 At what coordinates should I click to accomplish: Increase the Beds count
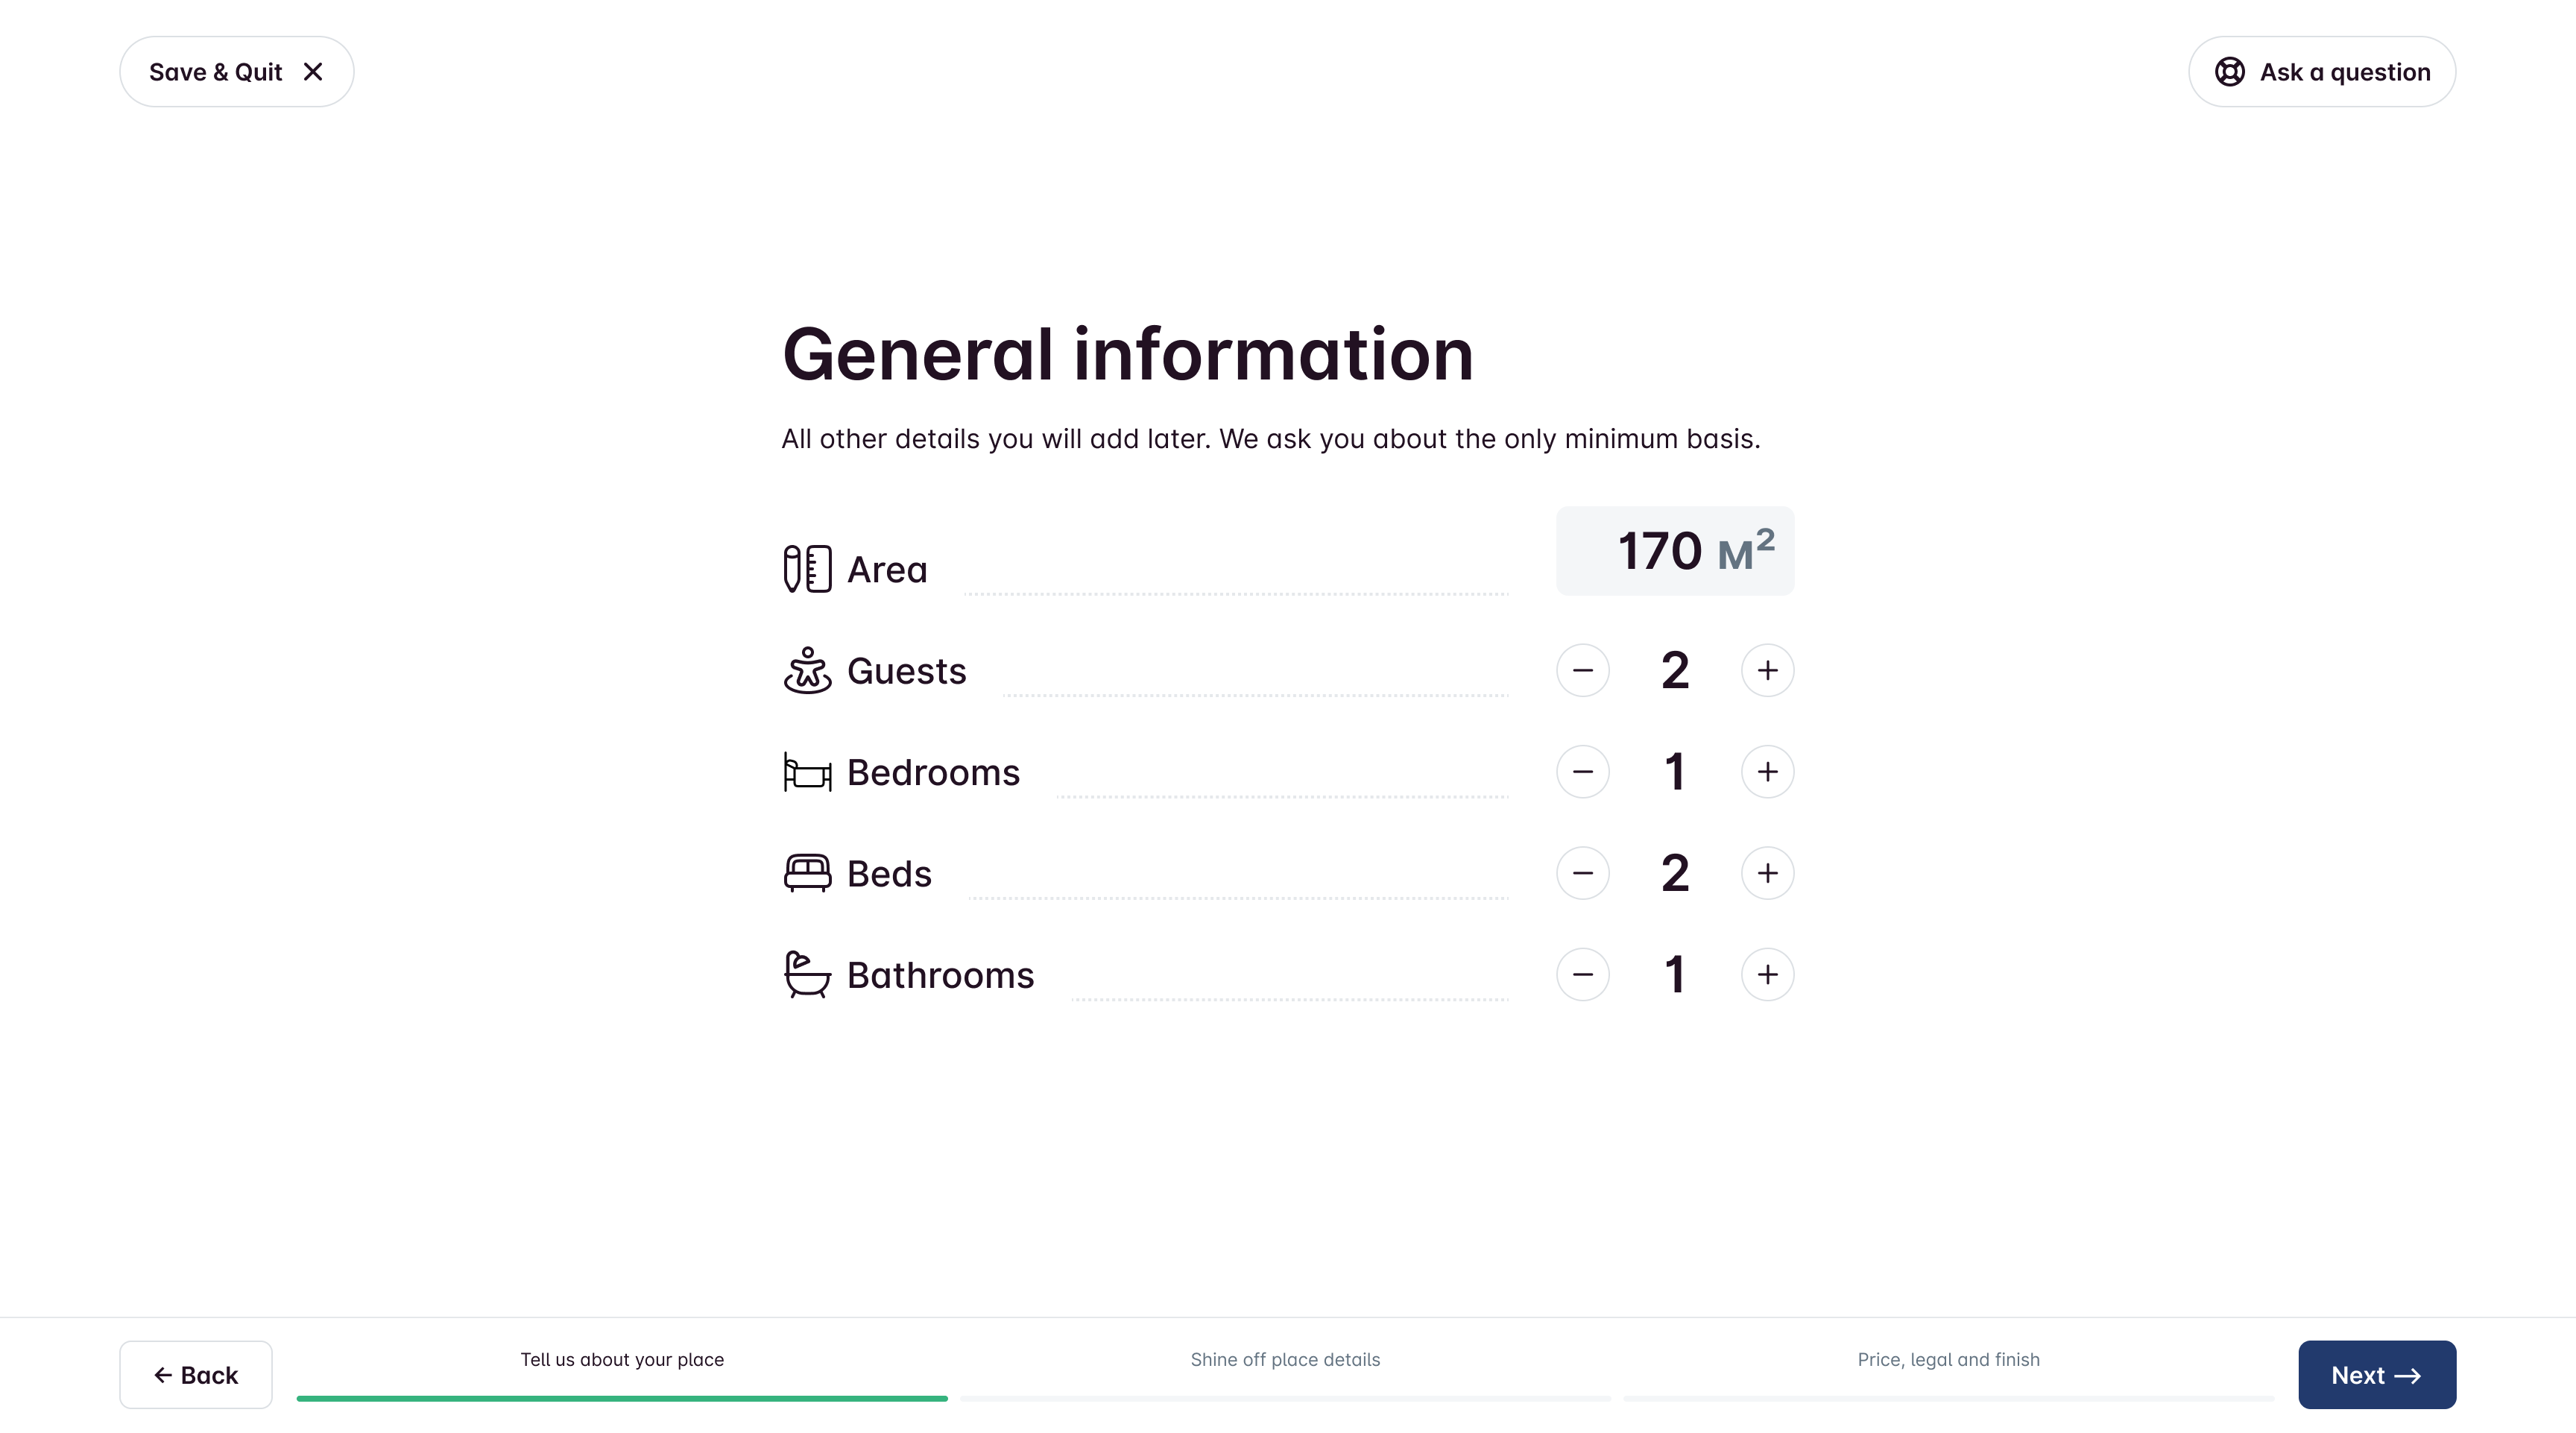point(1767,873)
